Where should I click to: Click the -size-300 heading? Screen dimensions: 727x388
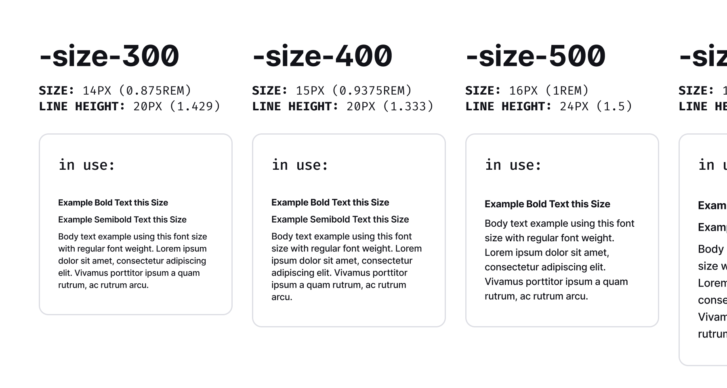click(109, 56)
